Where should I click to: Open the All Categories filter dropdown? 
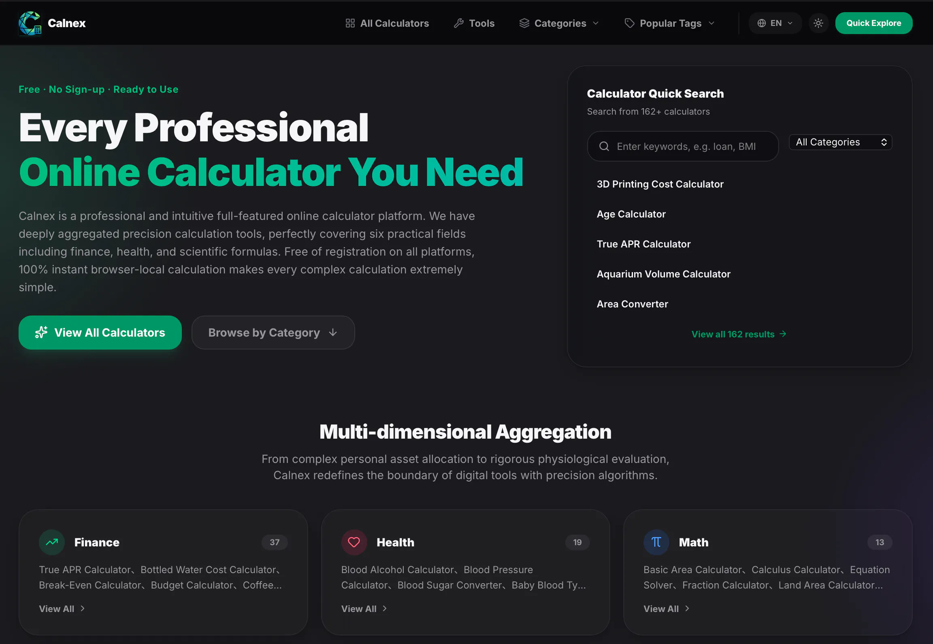[x=841, y=142]
